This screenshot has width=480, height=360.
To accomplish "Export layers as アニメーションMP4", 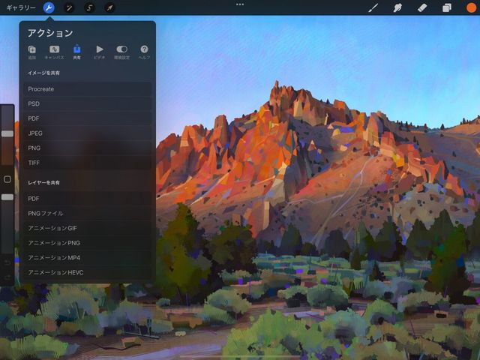I will [x=88, y=257].
